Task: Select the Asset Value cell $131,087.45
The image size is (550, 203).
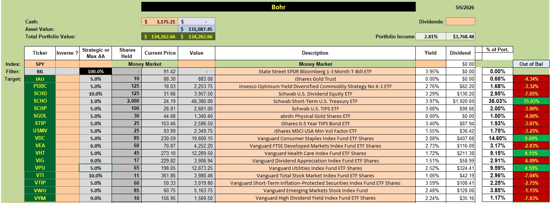Action: (197, 29)
